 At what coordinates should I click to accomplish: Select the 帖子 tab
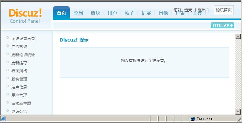click(129, 13)
